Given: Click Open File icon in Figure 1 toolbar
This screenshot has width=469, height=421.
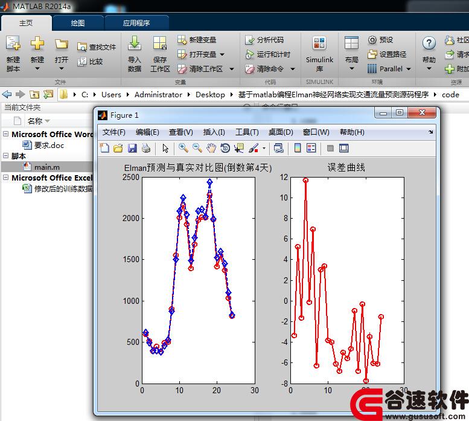Looking at the screenshot, I should click(x=118, y=148).
